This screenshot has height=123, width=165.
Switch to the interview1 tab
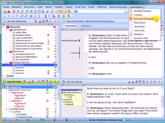[69, 26]
